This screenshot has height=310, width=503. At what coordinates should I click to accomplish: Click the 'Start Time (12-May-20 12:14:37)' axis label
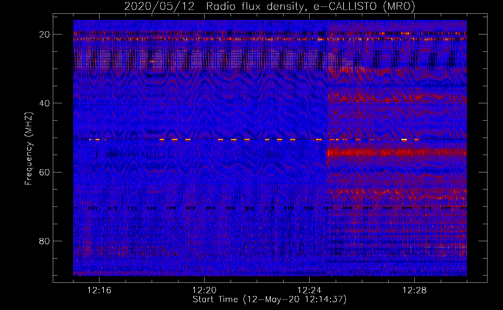point(270,299)
